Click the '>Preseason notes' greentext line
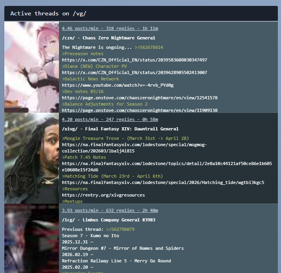Viewport: 281px width, 273px height. click(x=83, y=54)
